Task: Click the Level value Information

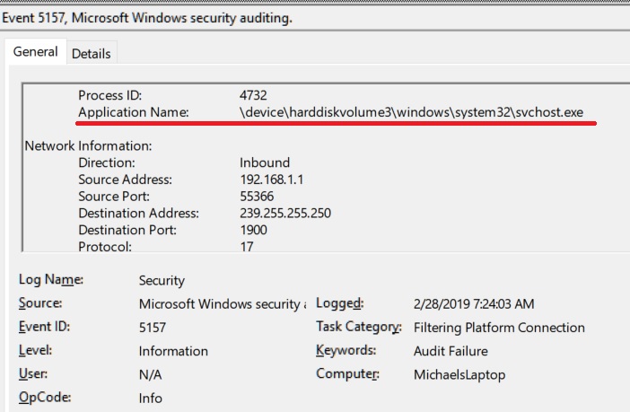Action: [173, 351]
